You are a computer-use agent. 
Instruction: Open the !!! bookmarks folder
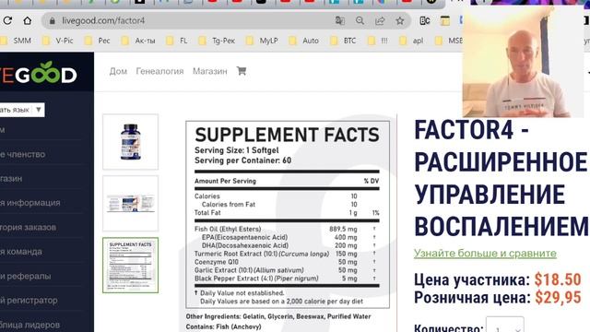(x=378, y=41)
